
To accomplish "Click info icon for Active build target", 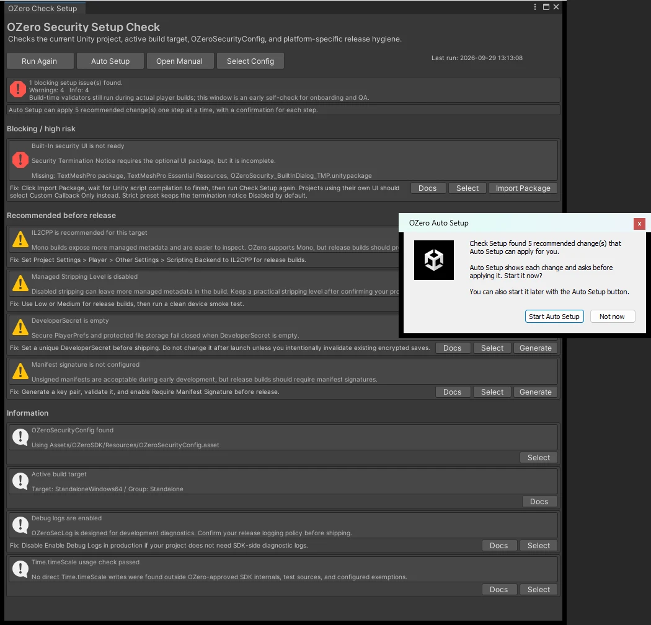I will pos(20,481).
